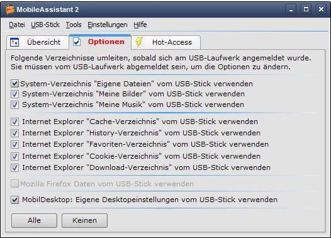Disable MobilDesktop Desktopeinstellungen checkbox
Viewport: 331px width, 238px height.
pyautogui.click(x=14, y=200)
